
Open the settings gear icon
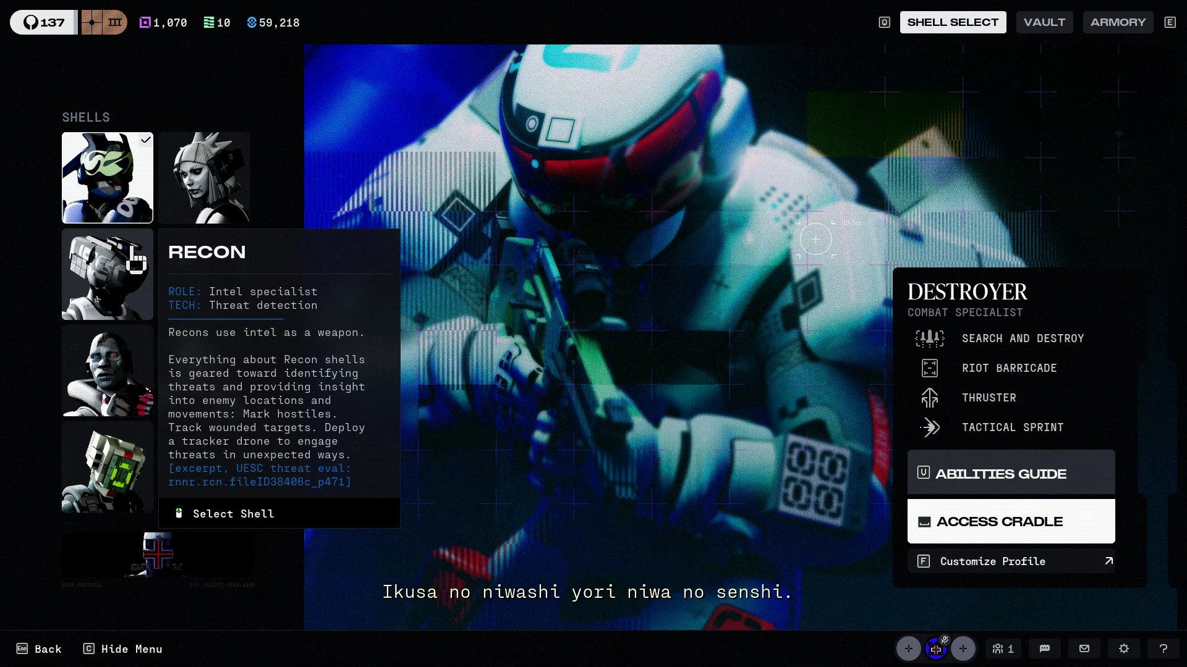(x=1124, y=648)
